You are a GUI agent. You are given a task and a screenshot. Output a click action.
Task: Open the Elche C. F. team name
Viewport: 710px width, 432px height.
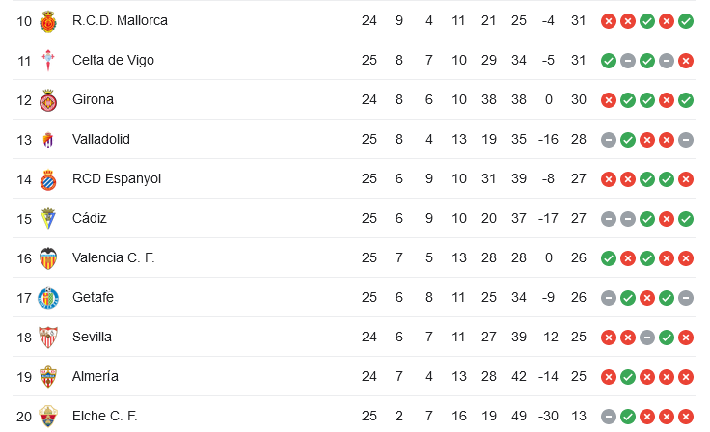(x=104, y=416)
